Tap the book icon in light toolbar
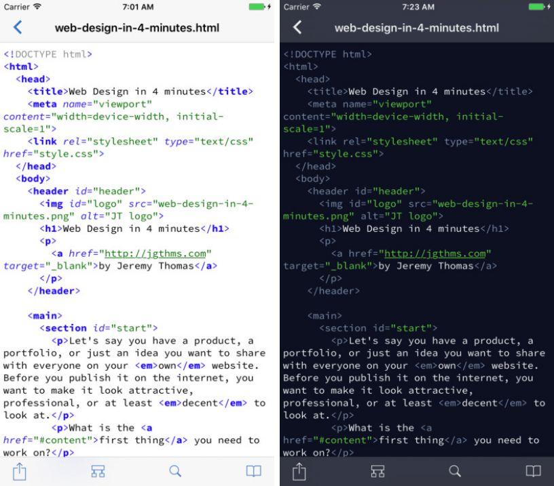The height and width of the screenshot is (486, 554). point(254,471)
